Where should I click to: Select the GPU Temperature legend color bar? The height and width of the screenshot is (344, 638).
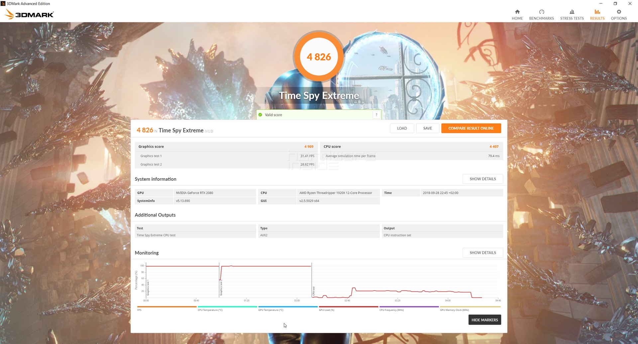pyautogui.click(x=288, y=307)
